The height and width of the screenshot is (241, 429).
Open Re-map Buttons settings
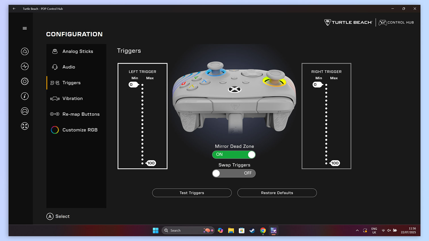point(81,114)
